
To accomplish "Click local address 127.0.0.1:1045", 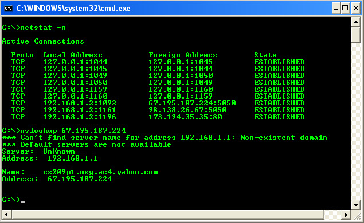I will click(75, 69).
